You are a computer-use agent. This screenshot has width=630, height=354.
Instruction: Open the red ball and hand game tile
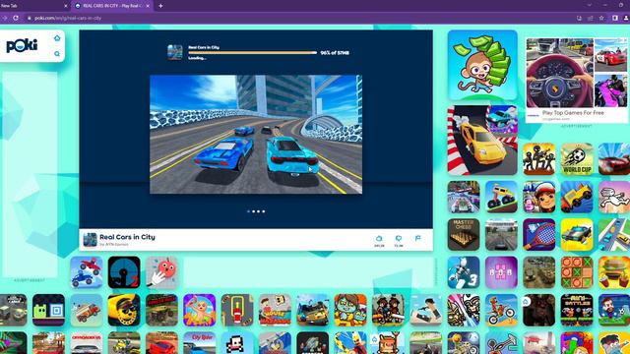click(161, 272)
